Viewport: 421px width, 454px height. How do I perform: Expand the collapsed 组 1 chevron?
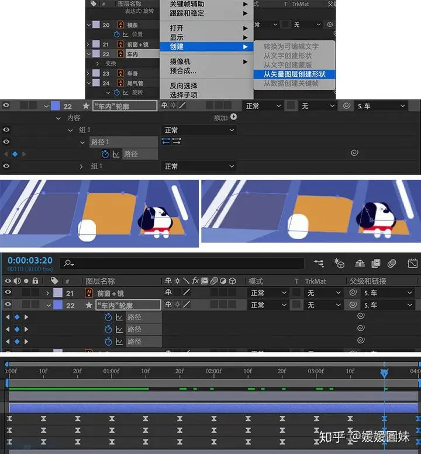81,166
